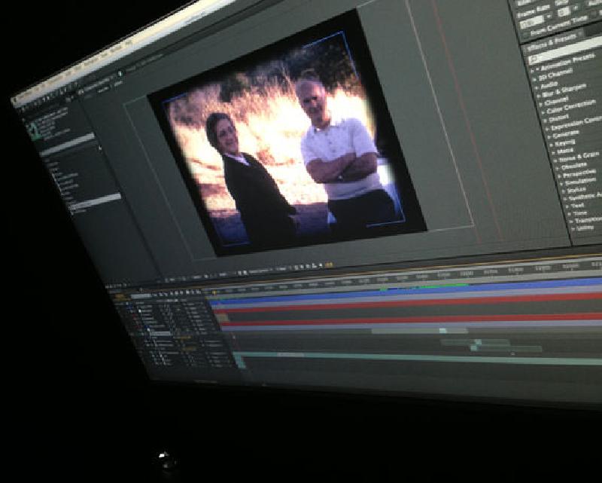Screen dimensions: 602x483
Task: Click the time ruler at the top of timeline
Action: (x=451, y=274)
